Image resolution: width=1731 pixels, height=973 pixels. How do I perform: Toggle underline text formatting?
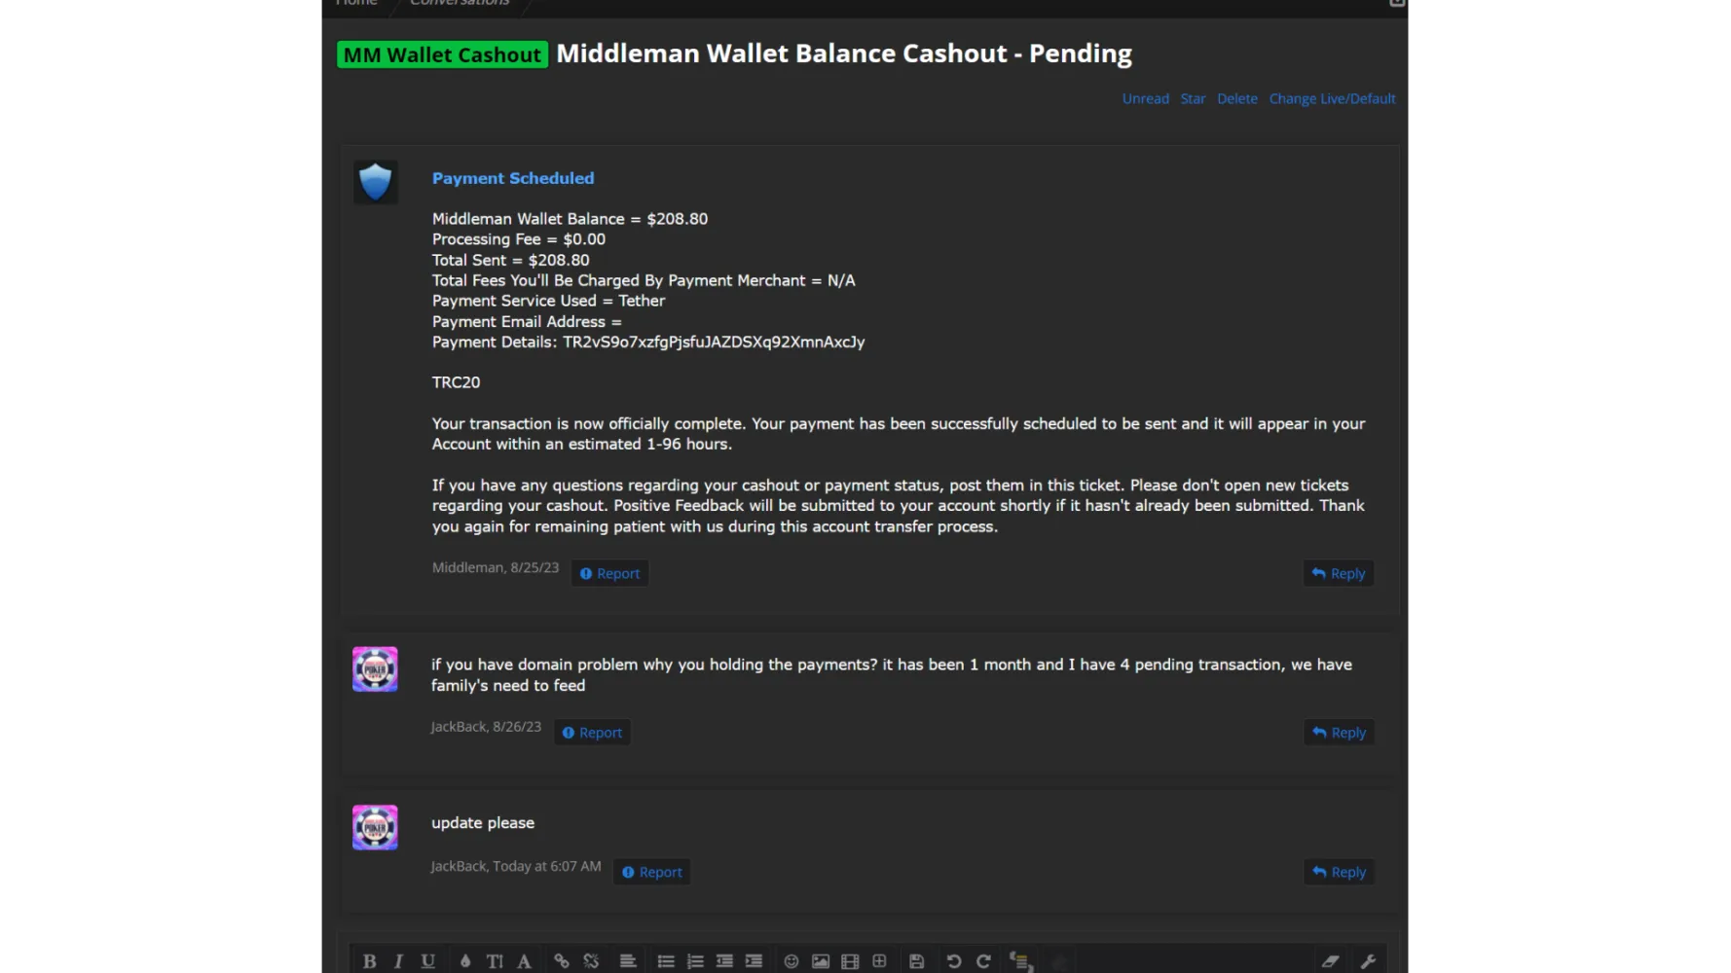[x=427, y=961]
